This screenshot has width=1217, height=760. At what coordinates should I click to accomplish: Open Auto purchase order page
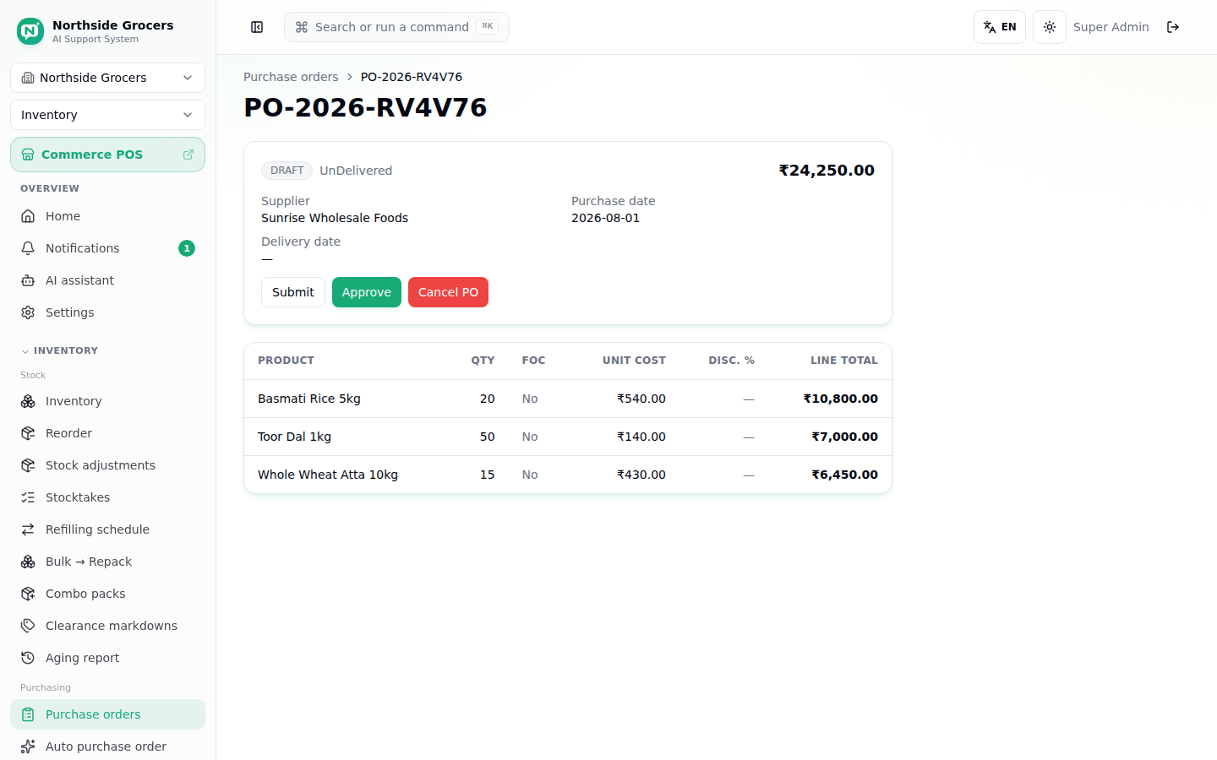(107, 746)
